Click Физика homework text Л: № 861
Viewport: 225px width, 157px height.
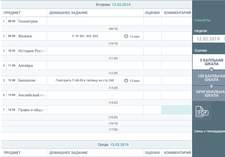(85, 36)
